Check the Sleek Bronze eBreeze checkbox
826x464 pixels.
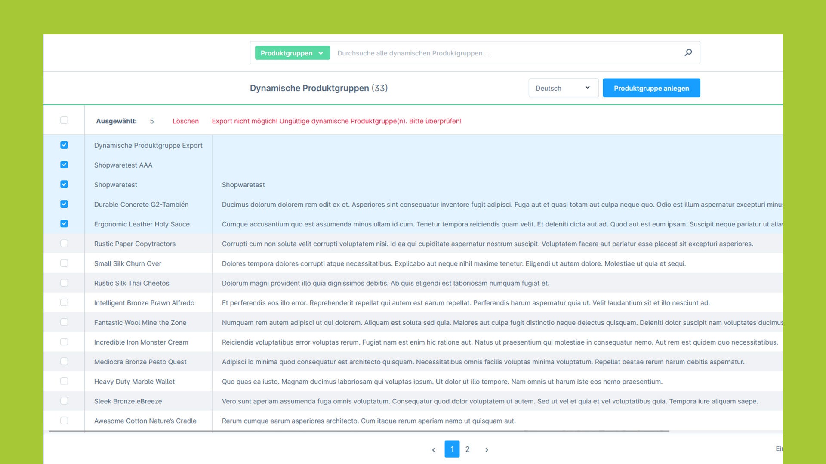click(x=64, y=401)
